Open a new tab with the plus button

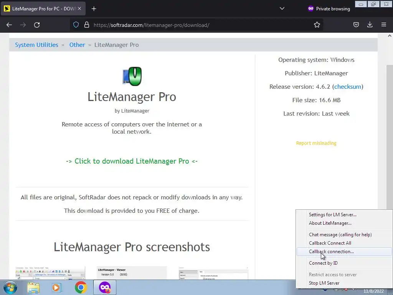[94, 9]
